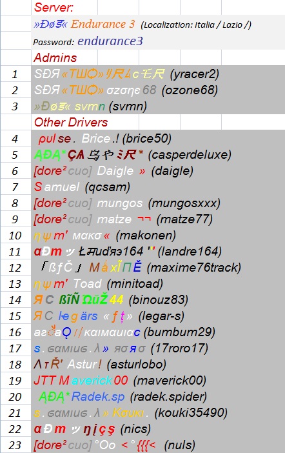Click the qcsam Samuel entry
This screenshot has width=285, height=453.
tap(158, 187)
